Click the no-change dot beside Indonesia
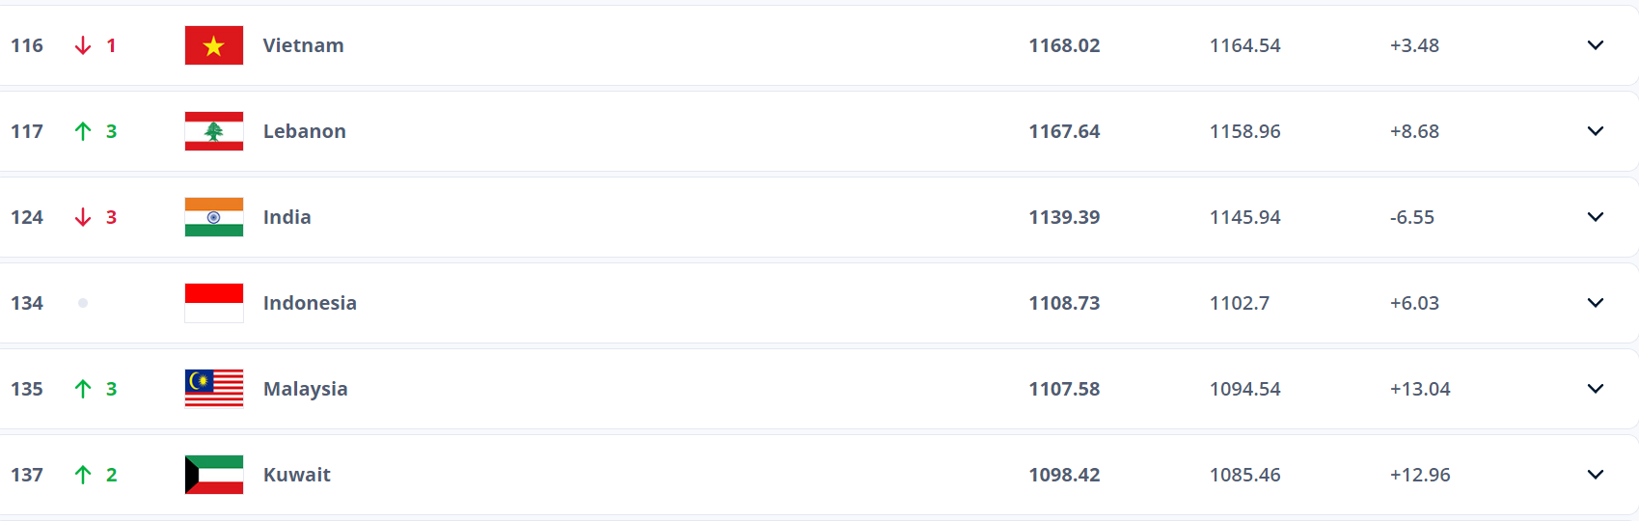This screenshot has width=1639, height=521. [x=83, y=303]
